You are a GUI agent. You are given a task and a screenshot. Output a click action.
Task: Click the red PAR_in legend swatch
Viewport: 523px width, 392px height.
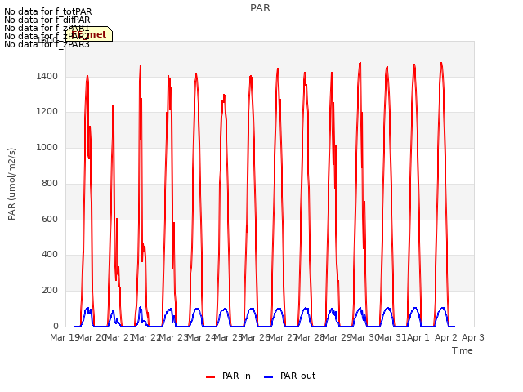(x=211, y=377)
